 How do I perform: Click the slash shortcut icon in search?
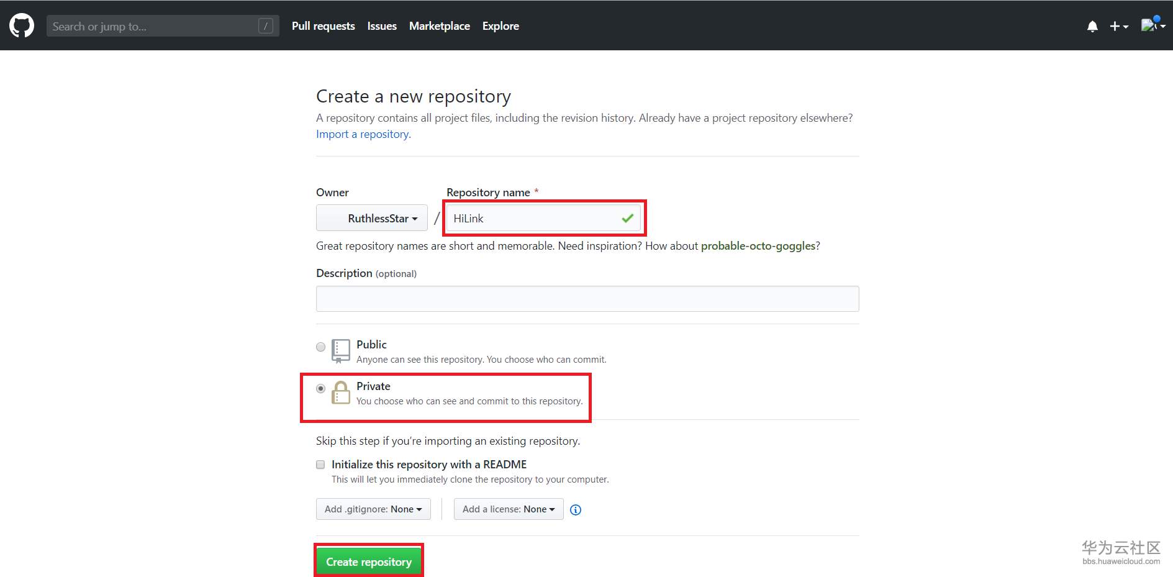click(266, 26)
